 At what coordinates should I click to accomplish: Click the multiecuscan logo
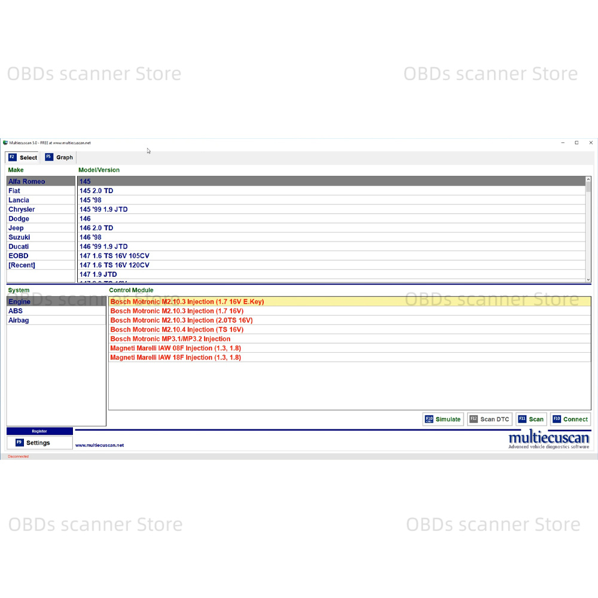tap(549, 440)
